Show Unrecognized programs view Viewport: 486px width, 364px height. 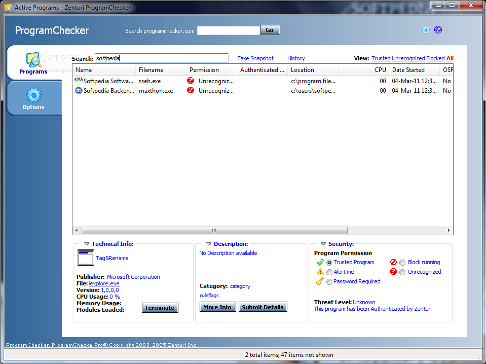(x=408, y=58)
